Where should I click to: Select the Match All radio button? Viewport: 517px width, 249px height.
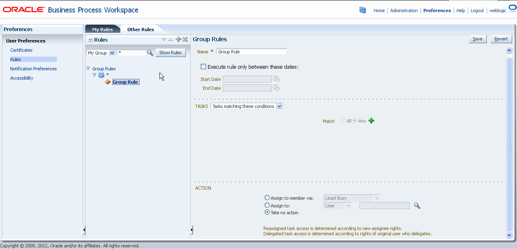[x=343, y=121]
